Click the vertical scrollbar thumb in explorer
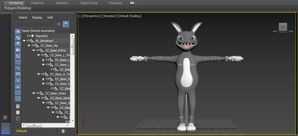 tap(73, 47)
